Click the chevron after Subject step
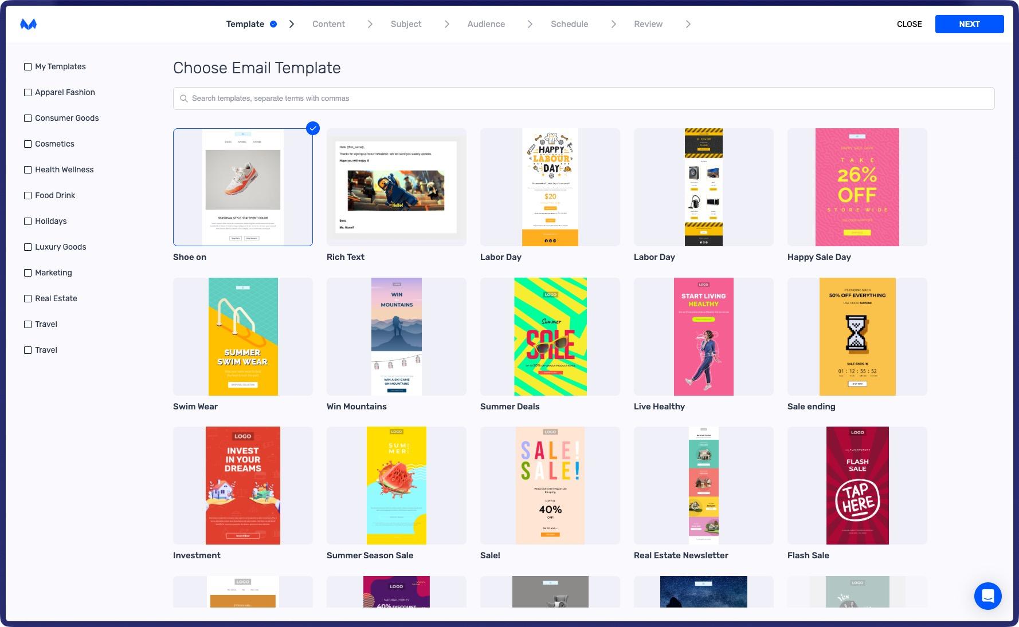 tap(447, 24)
